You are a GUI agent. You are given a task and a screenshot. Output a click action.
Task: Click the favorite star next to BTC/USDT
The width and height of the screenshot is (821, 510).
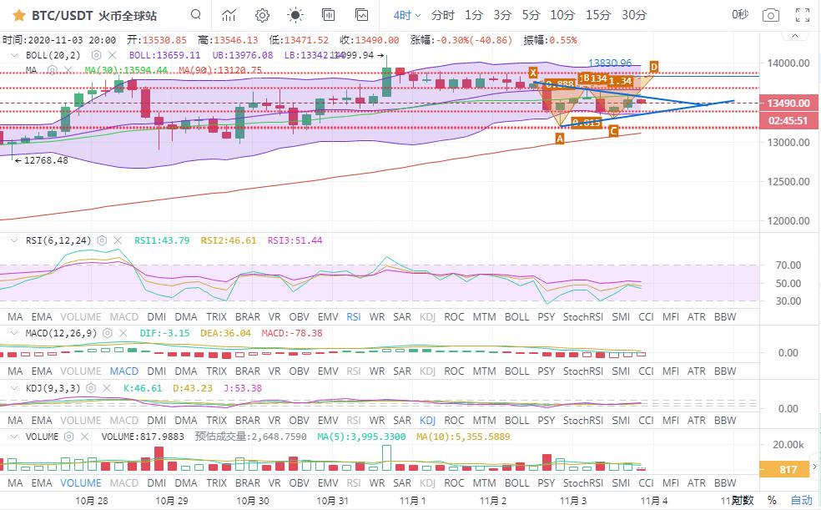(x=18, y=15)
